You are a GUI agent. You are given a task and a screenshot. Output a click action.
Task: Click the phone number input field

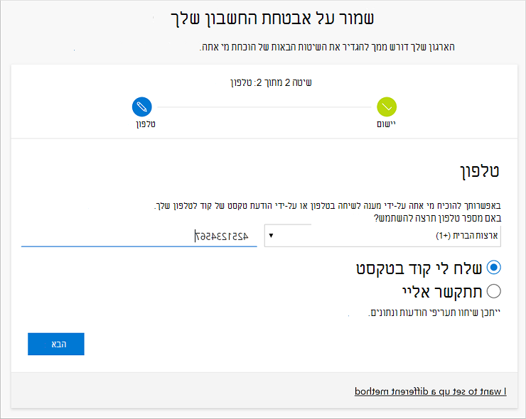tap(139, 236)
